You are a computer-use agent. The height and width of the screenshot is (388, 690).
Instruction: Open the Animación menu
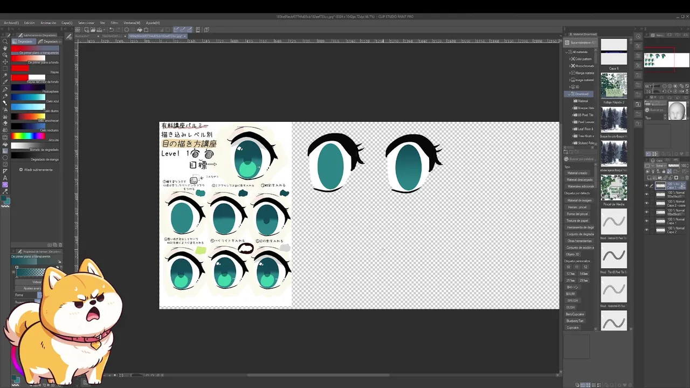pos(48,23)
